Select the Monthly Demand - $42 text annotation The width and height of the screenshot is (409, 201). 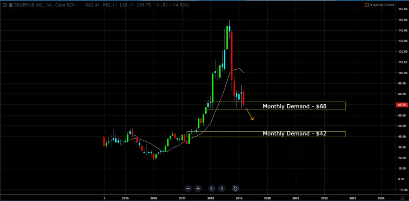[294, 134]
